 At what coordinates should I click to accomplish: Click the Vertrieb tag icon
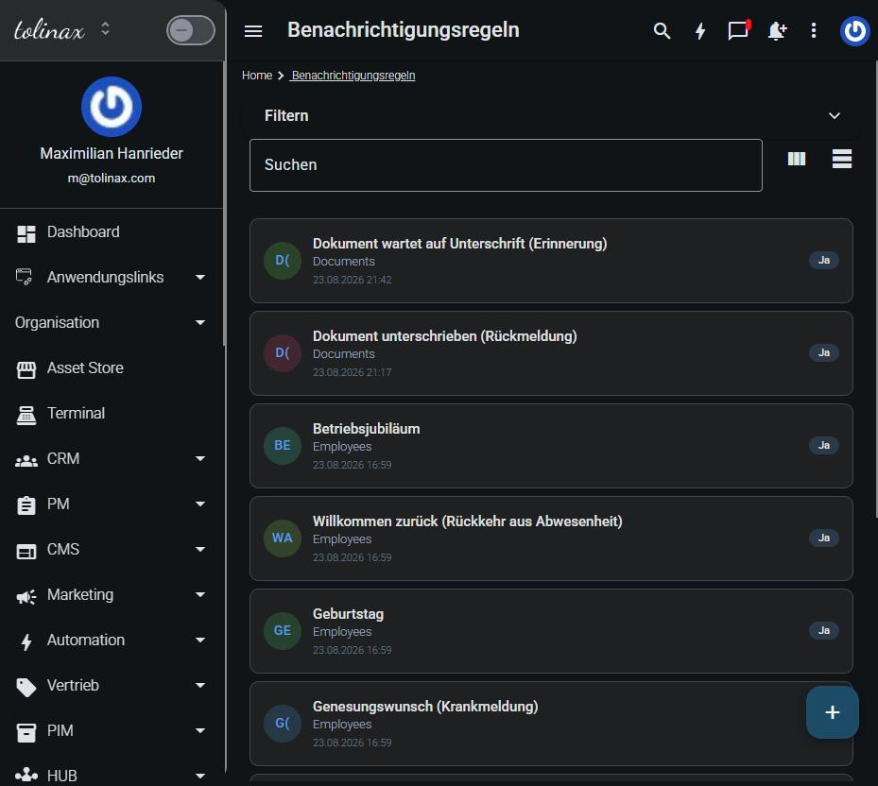26,688
